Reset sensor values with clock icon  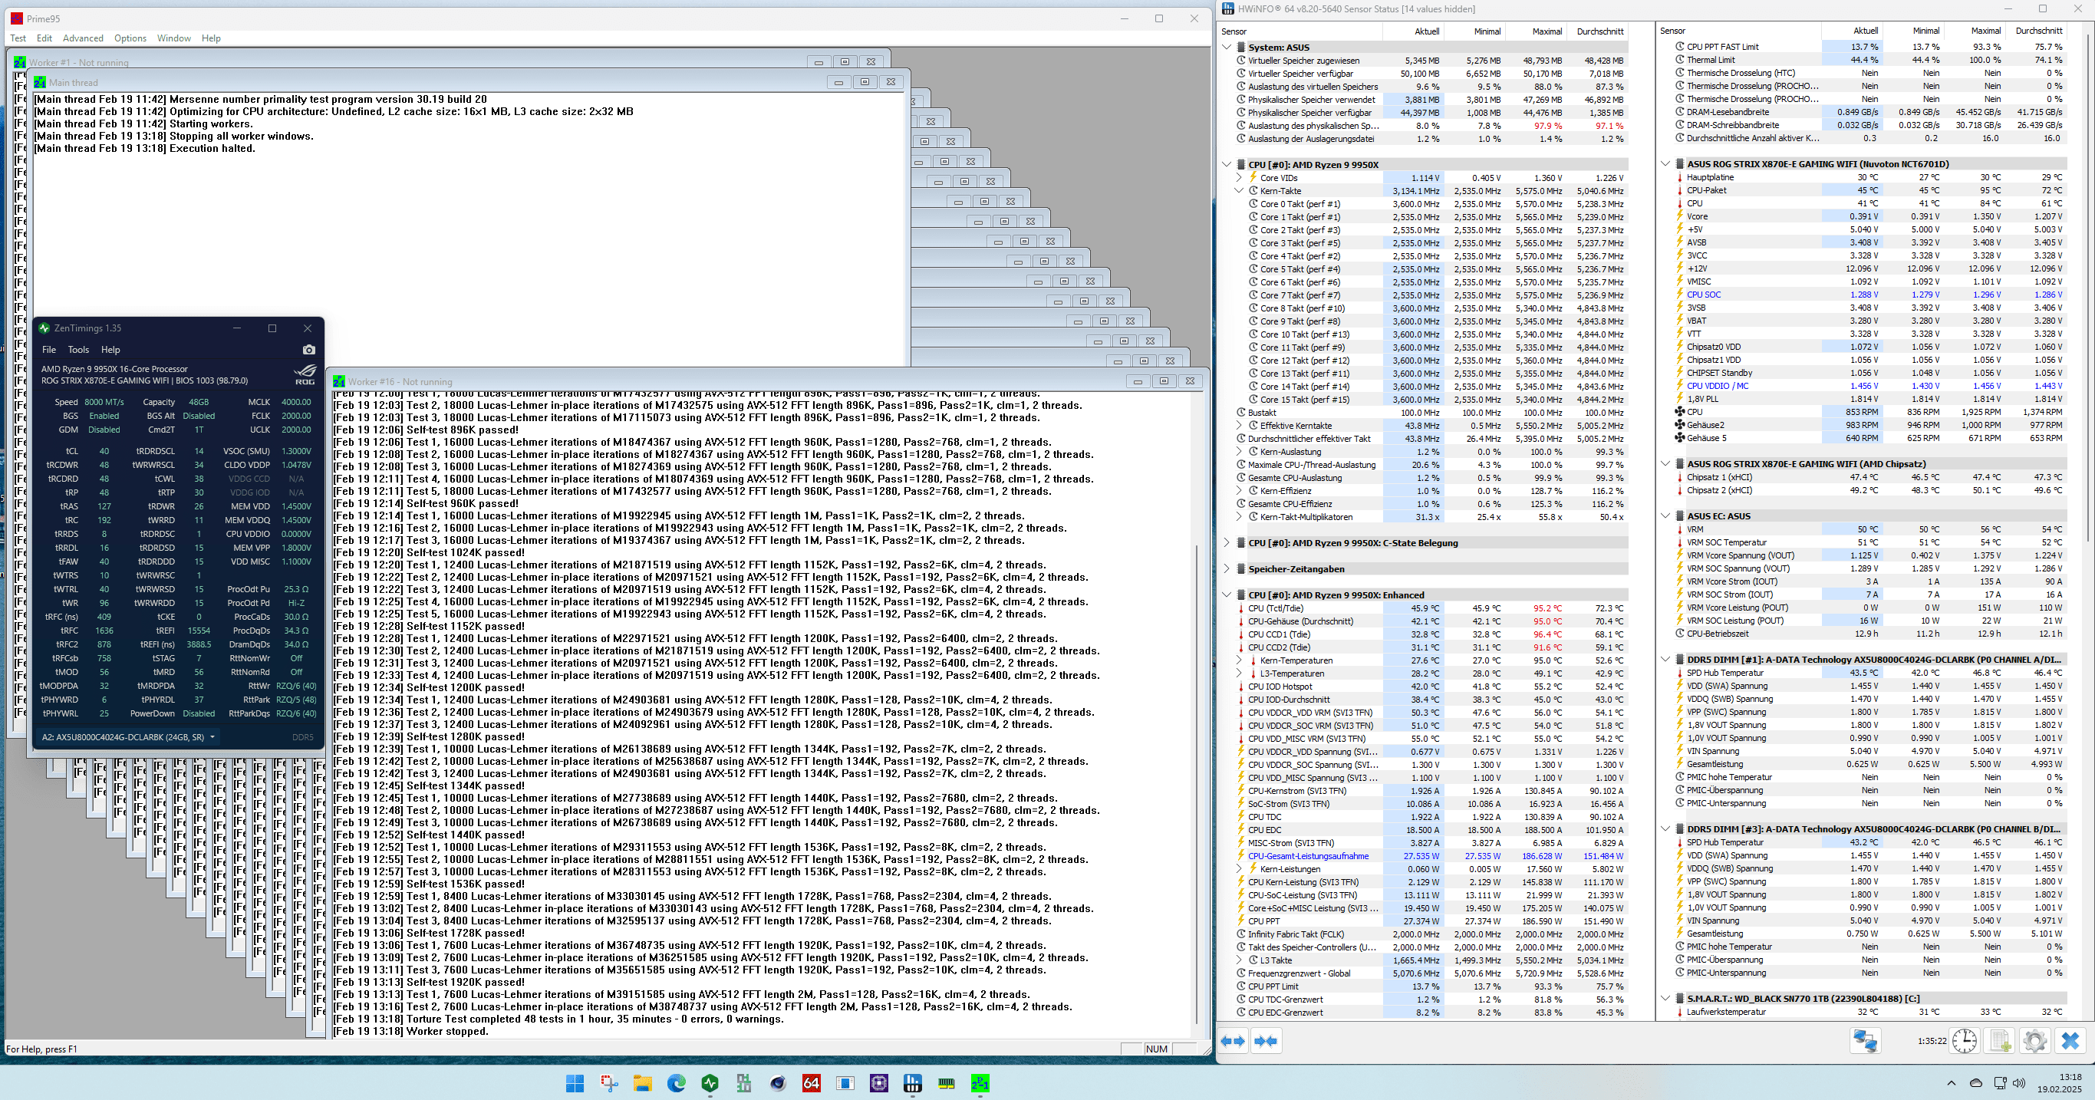[1964, 1041]
